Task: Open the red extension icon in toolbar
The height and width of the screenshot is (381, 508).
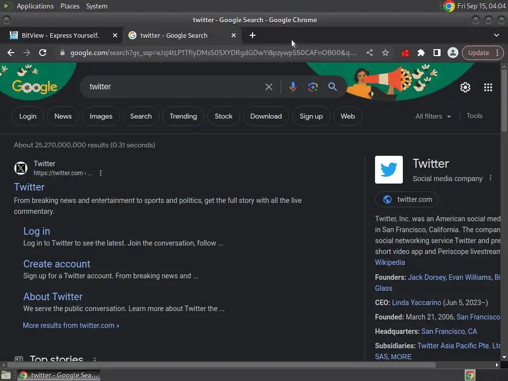Action: click(405, 53)
